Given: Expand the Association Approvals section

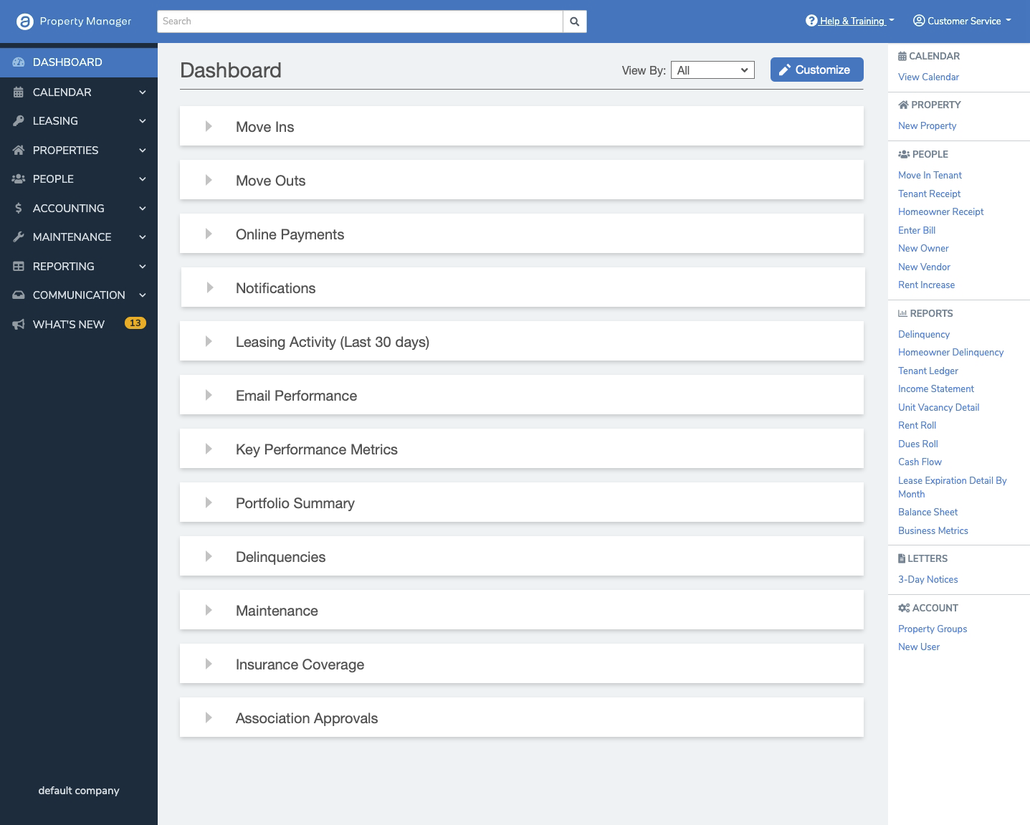Looking at the screenshot, I should coord(209,717).
